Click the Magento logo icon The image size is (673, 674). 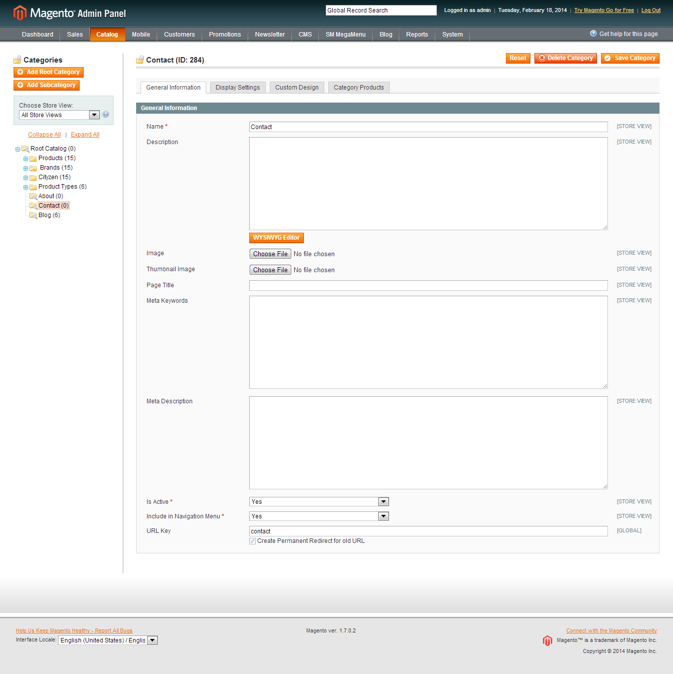[x=20, y=13]
